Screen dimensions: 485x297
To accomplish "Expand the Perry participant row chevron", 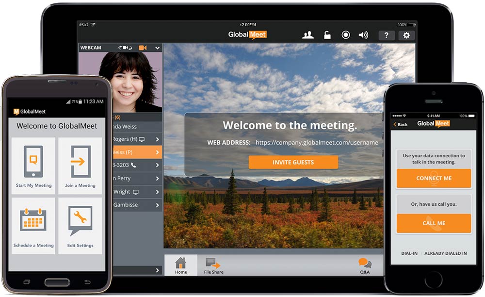I will point(158,179).
